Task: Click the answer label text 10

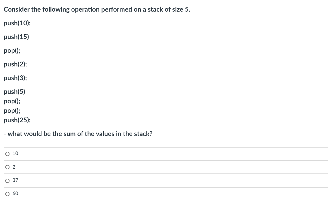Action: (x=15, y=153)
